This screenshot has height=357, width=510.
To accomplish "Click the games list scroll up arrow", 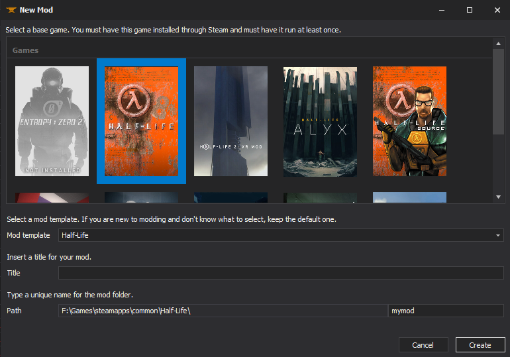I will 498,44.
